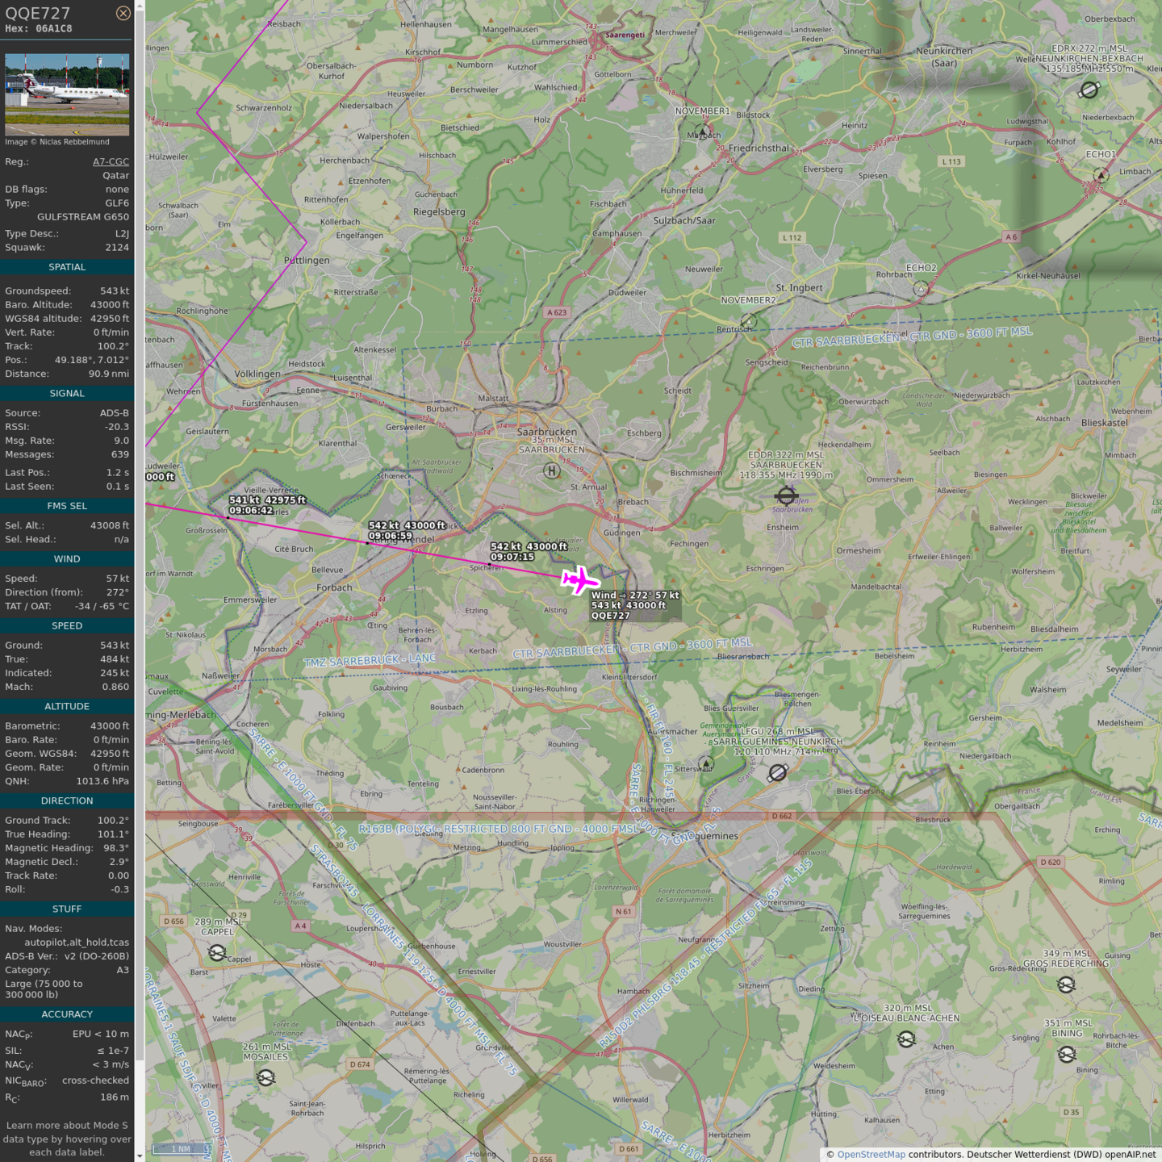1162x1162 pixels.
Task: Click the ECHO2 reporting point marker
Action: (921, 288)
